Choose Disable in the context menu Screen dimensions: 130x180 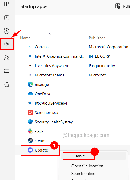pyautogui.click(x=78, y=156)
